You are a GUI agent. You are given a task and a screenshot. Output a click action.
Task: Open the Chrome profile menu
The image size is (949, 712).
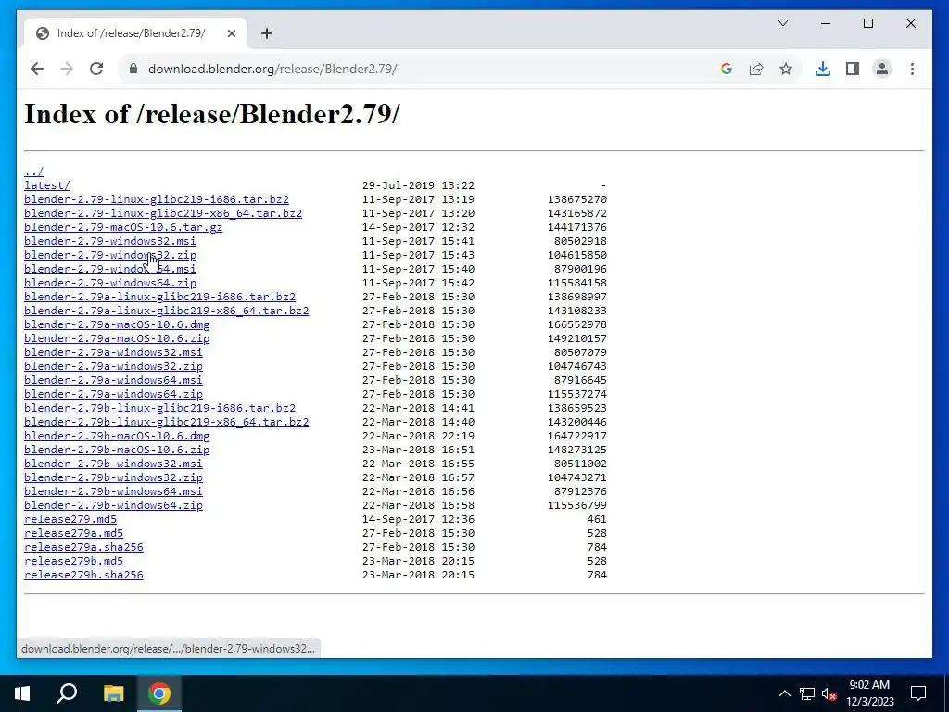[882, 69]
